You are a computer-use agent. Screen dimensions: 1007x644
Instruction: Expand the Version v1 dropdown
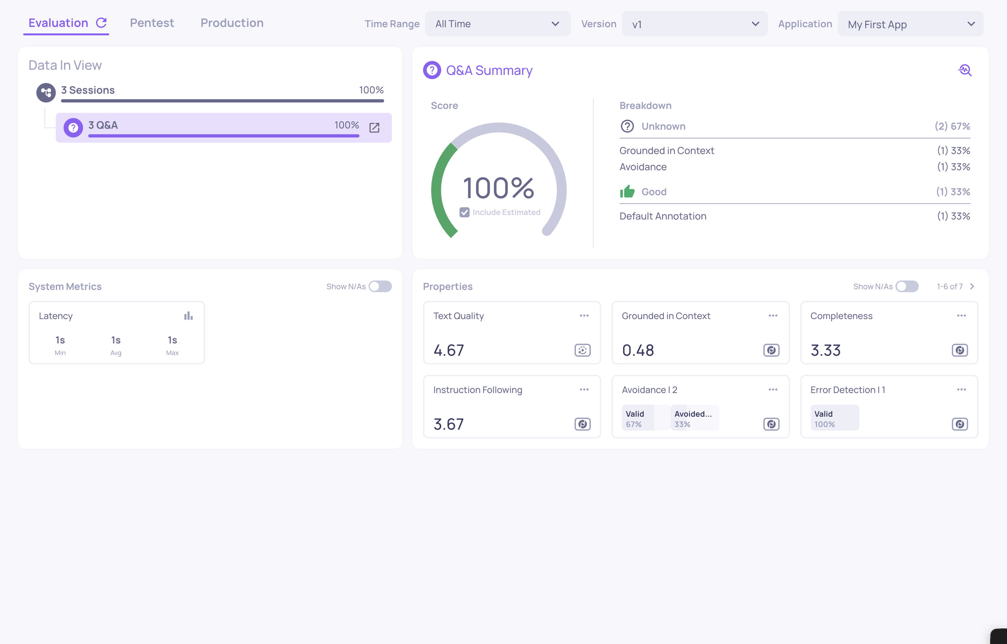tap(695, 24)
